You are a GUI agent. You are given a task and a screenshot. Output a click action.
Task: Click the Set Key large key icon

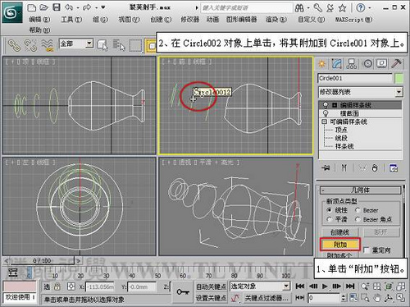tap(183, 292)
